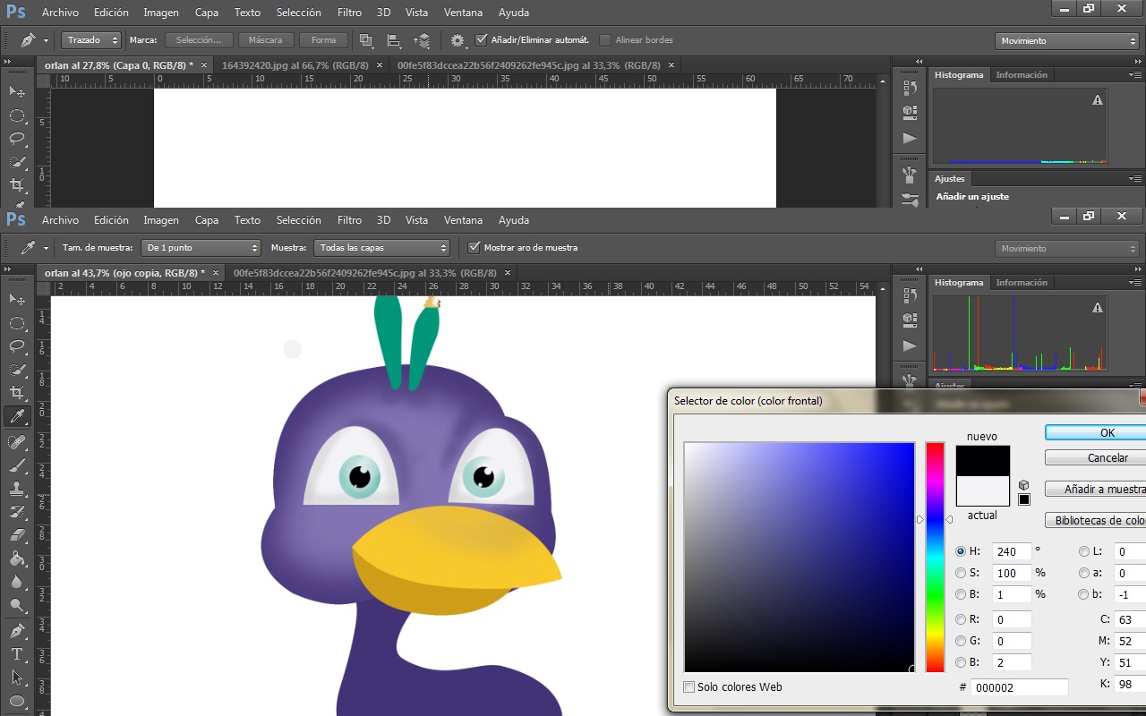Click OK in the color picker
Screen dimensions: 1146x716
pyautogui.click(x=1096, y=432)
